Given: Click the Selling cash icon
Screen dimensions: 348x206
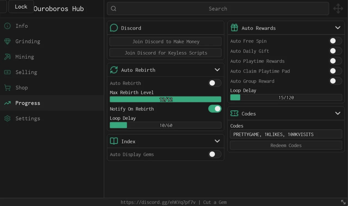Looking at the screenshot, I should (x=7, y=72).
